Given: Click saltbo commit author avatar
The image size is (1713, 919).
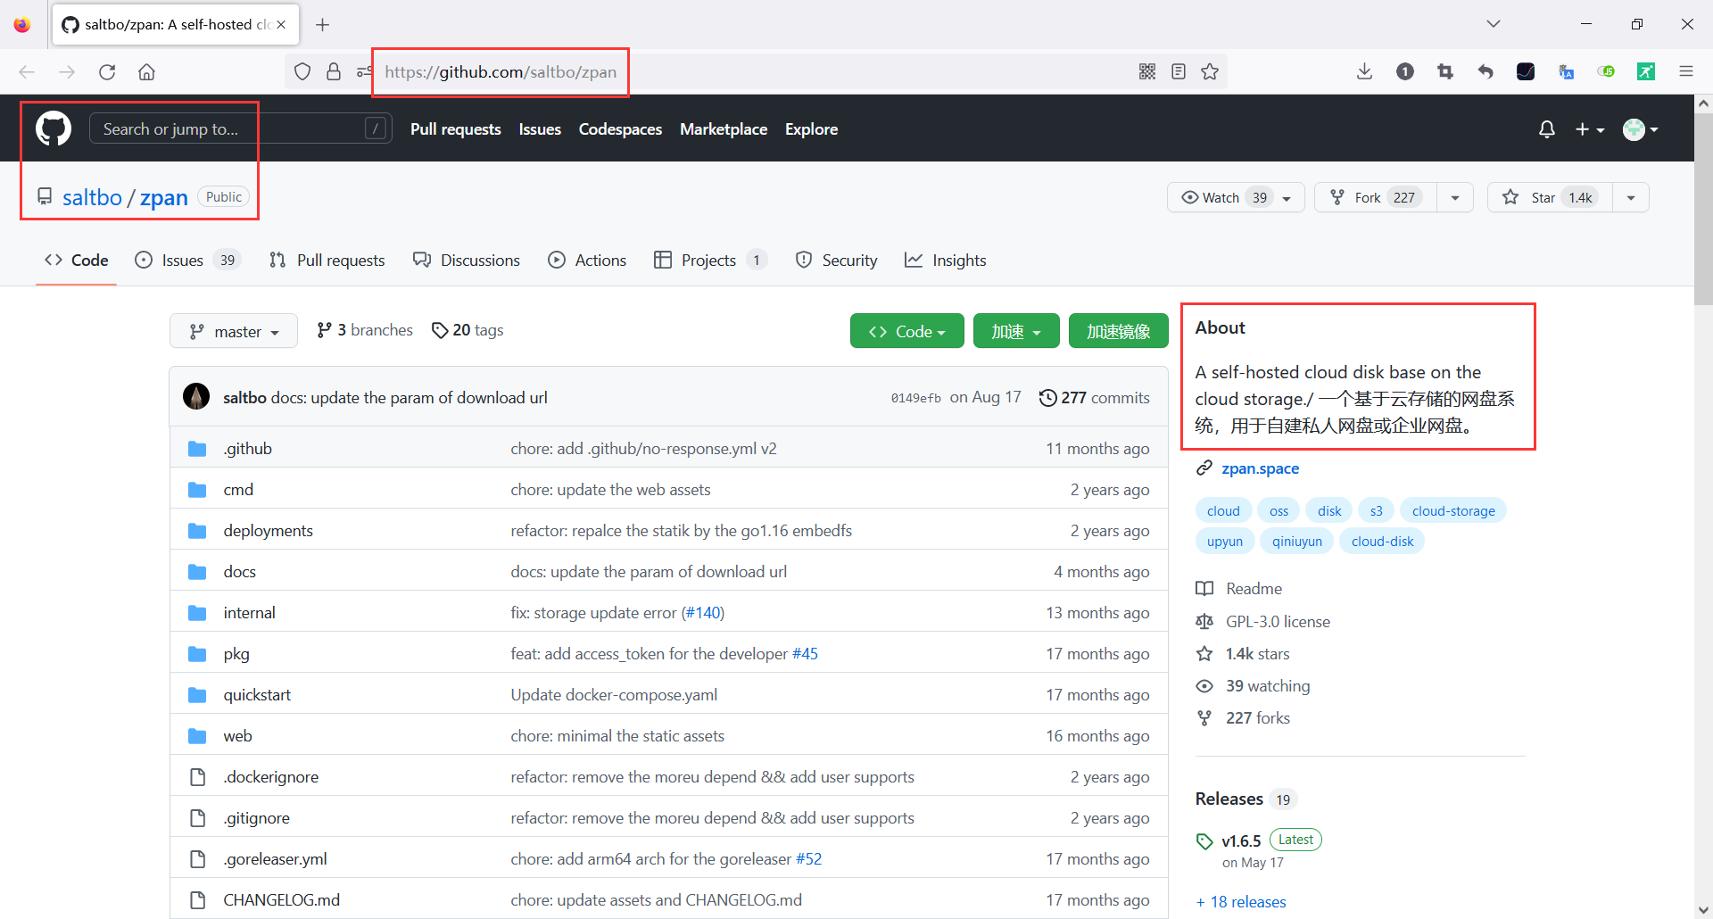Looking at the screenshot, I should coord(196,397).
